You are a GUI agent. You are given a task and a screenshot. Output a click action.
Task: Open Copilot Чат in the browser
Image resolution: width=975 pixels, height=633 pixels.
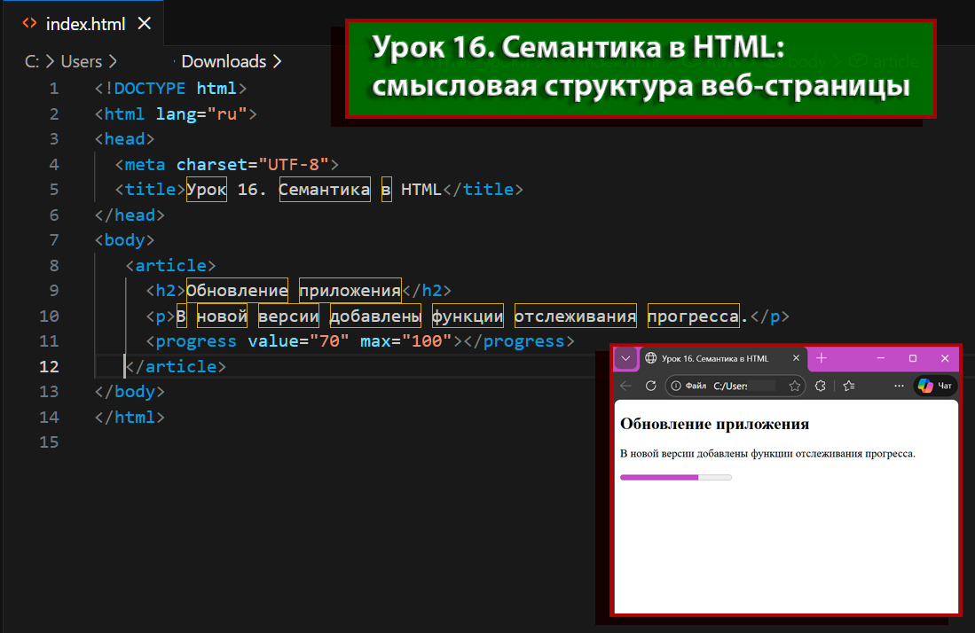tap(935, 386)
